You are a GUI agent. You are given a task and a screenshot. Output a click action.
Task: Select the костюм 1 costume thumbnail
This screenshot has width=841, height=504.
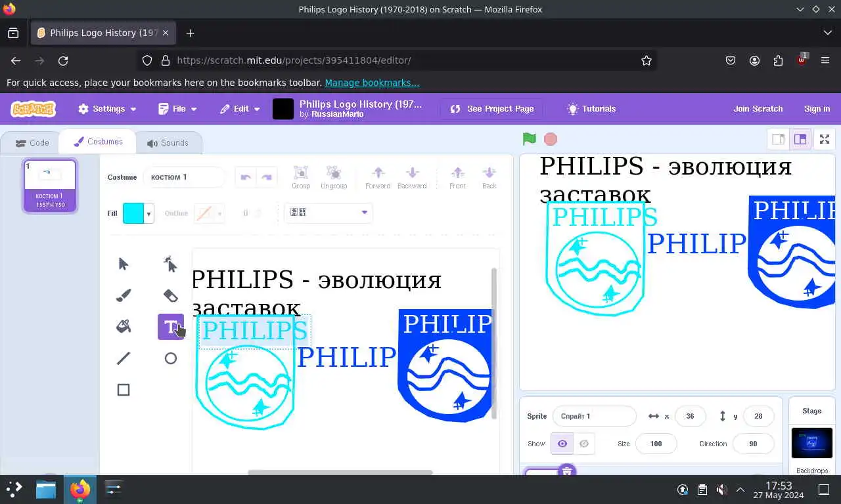coord(50,186)
